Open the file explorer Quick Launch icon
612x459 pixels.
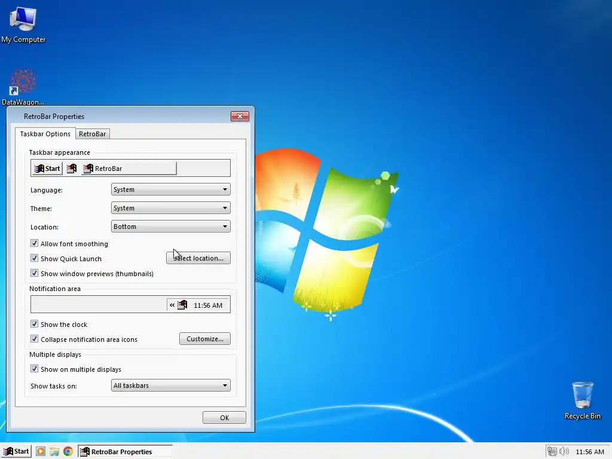coord(54,452)
